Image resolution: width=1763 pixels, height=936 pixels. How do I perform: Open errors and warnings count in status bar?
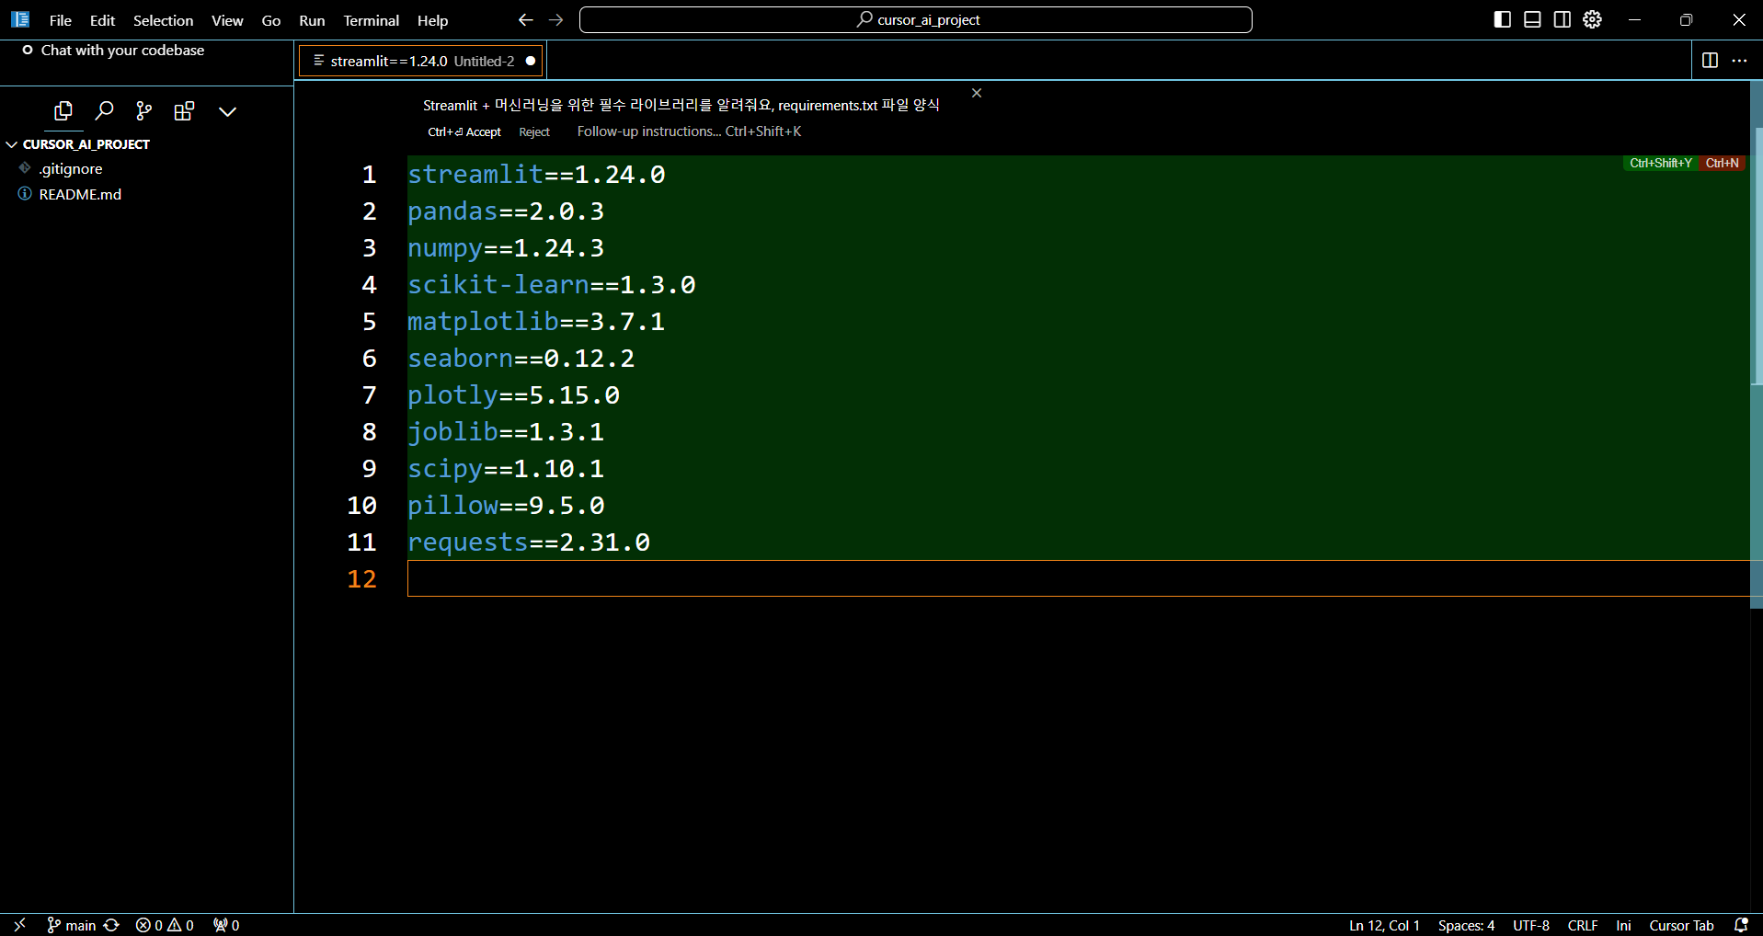[x=165, y=925]
